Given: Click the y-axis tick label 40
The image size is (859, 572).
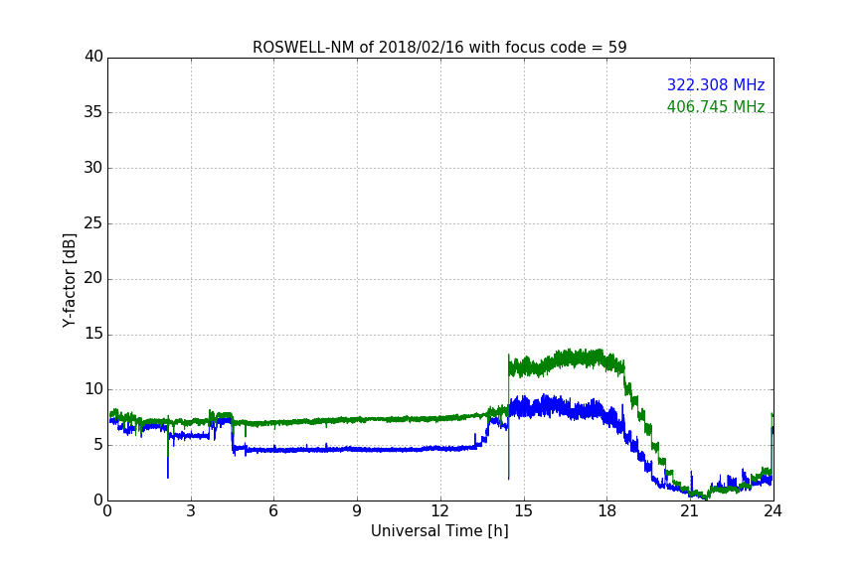Looking at the screenshot, I should [93, 57].
